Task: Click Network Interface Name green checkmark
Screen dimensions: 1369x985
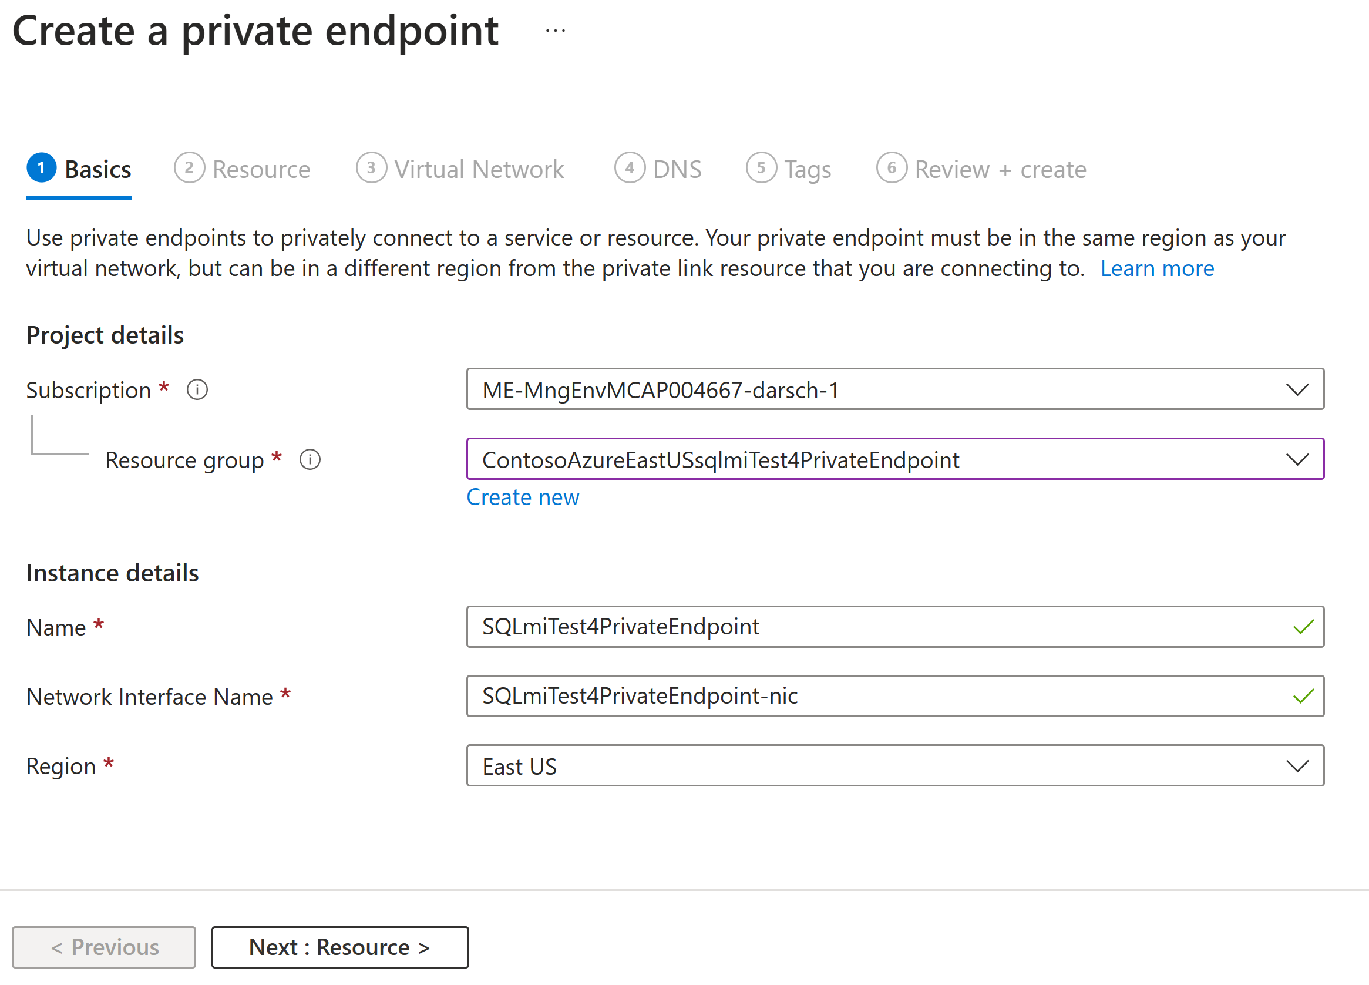Action: [x=1303, y=697]
